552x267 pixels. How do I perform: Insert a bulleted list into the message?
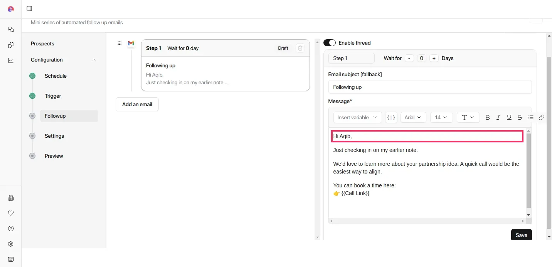coord(531,117)
